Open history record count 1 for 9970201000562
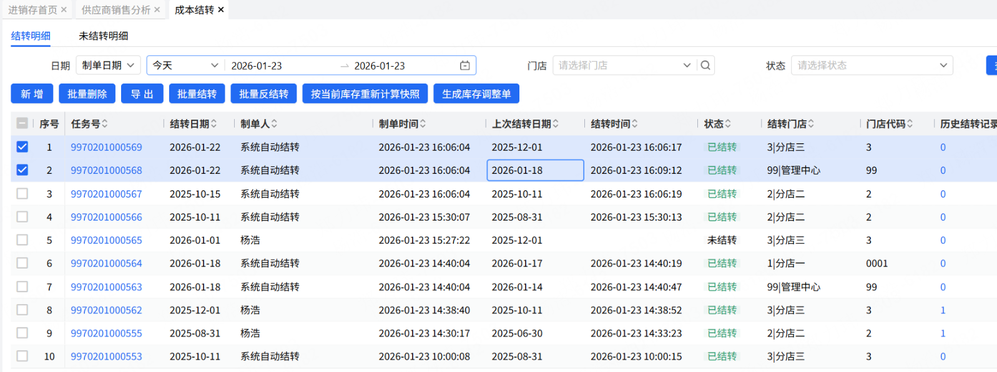This screenshot has height=372, width=997. (x=943, y=310)
